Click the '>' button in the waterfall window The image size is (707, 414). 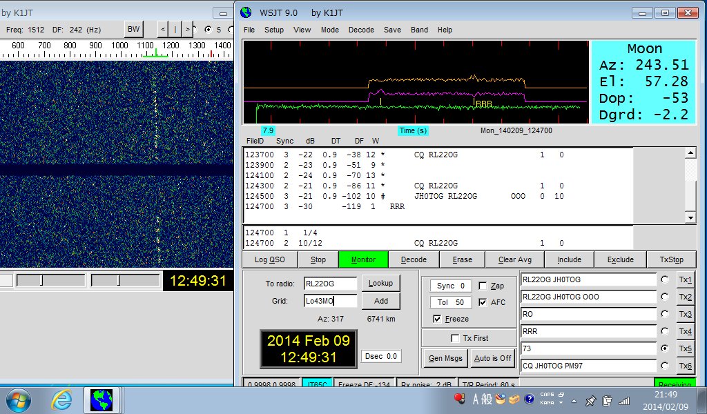coord(188,30)
